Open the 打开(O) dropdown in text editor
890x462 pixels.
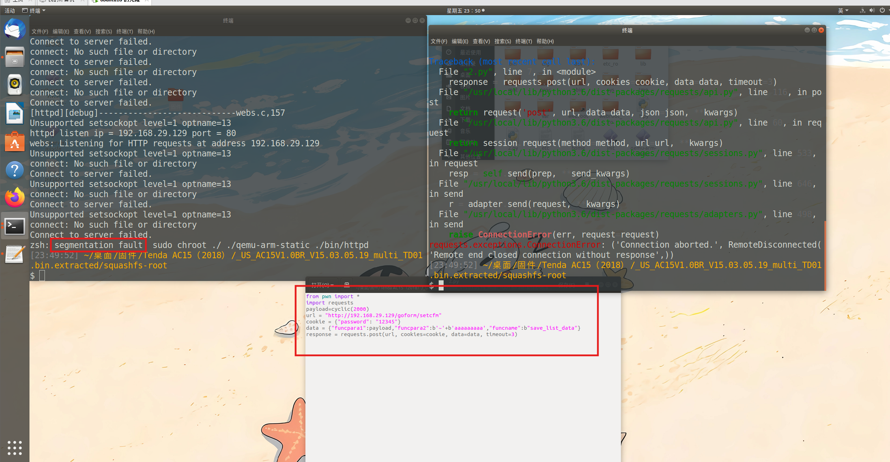322,284
